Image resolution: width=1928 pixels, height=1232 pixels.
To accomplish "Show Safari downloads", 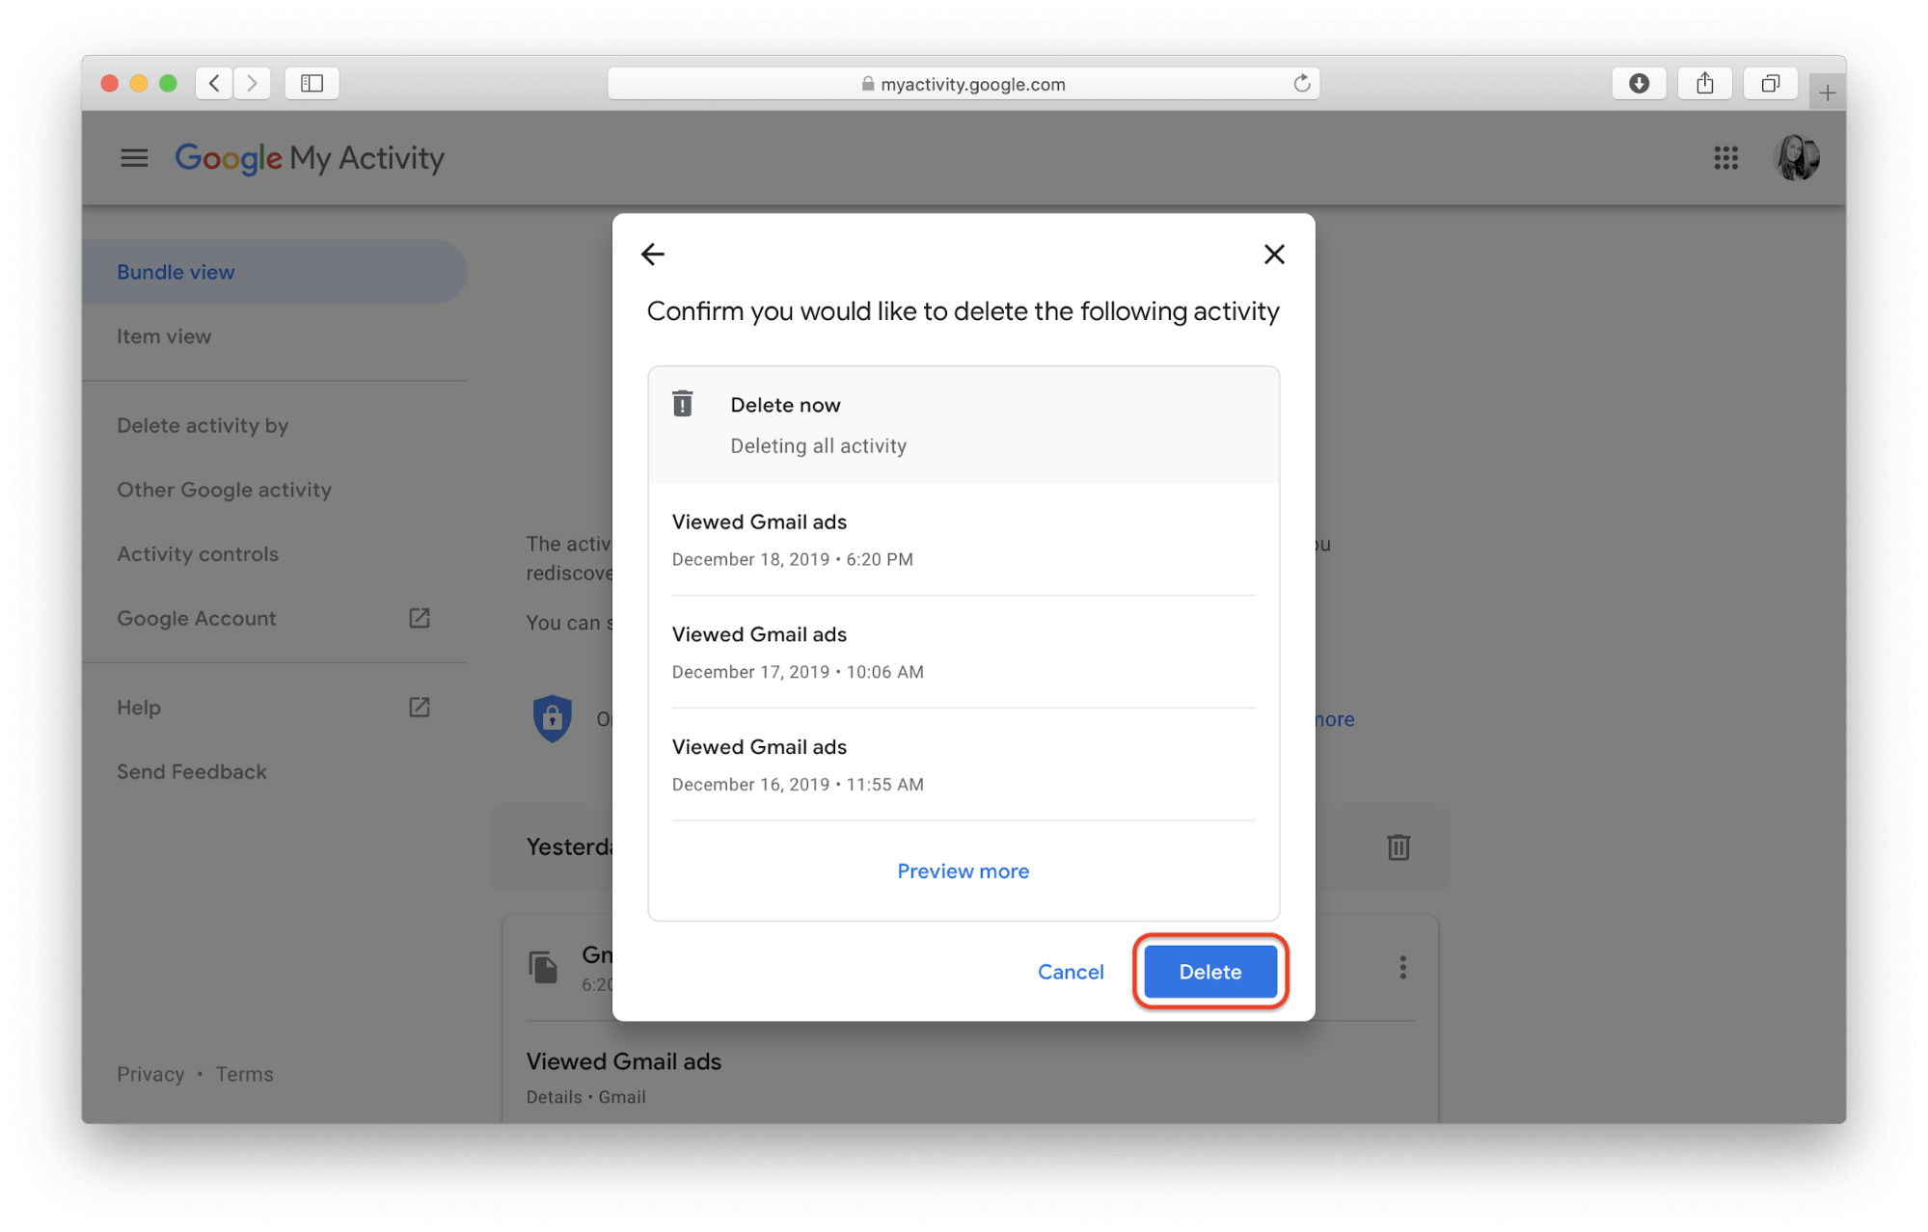I will pyautogui.click(x=1639, y=84).
